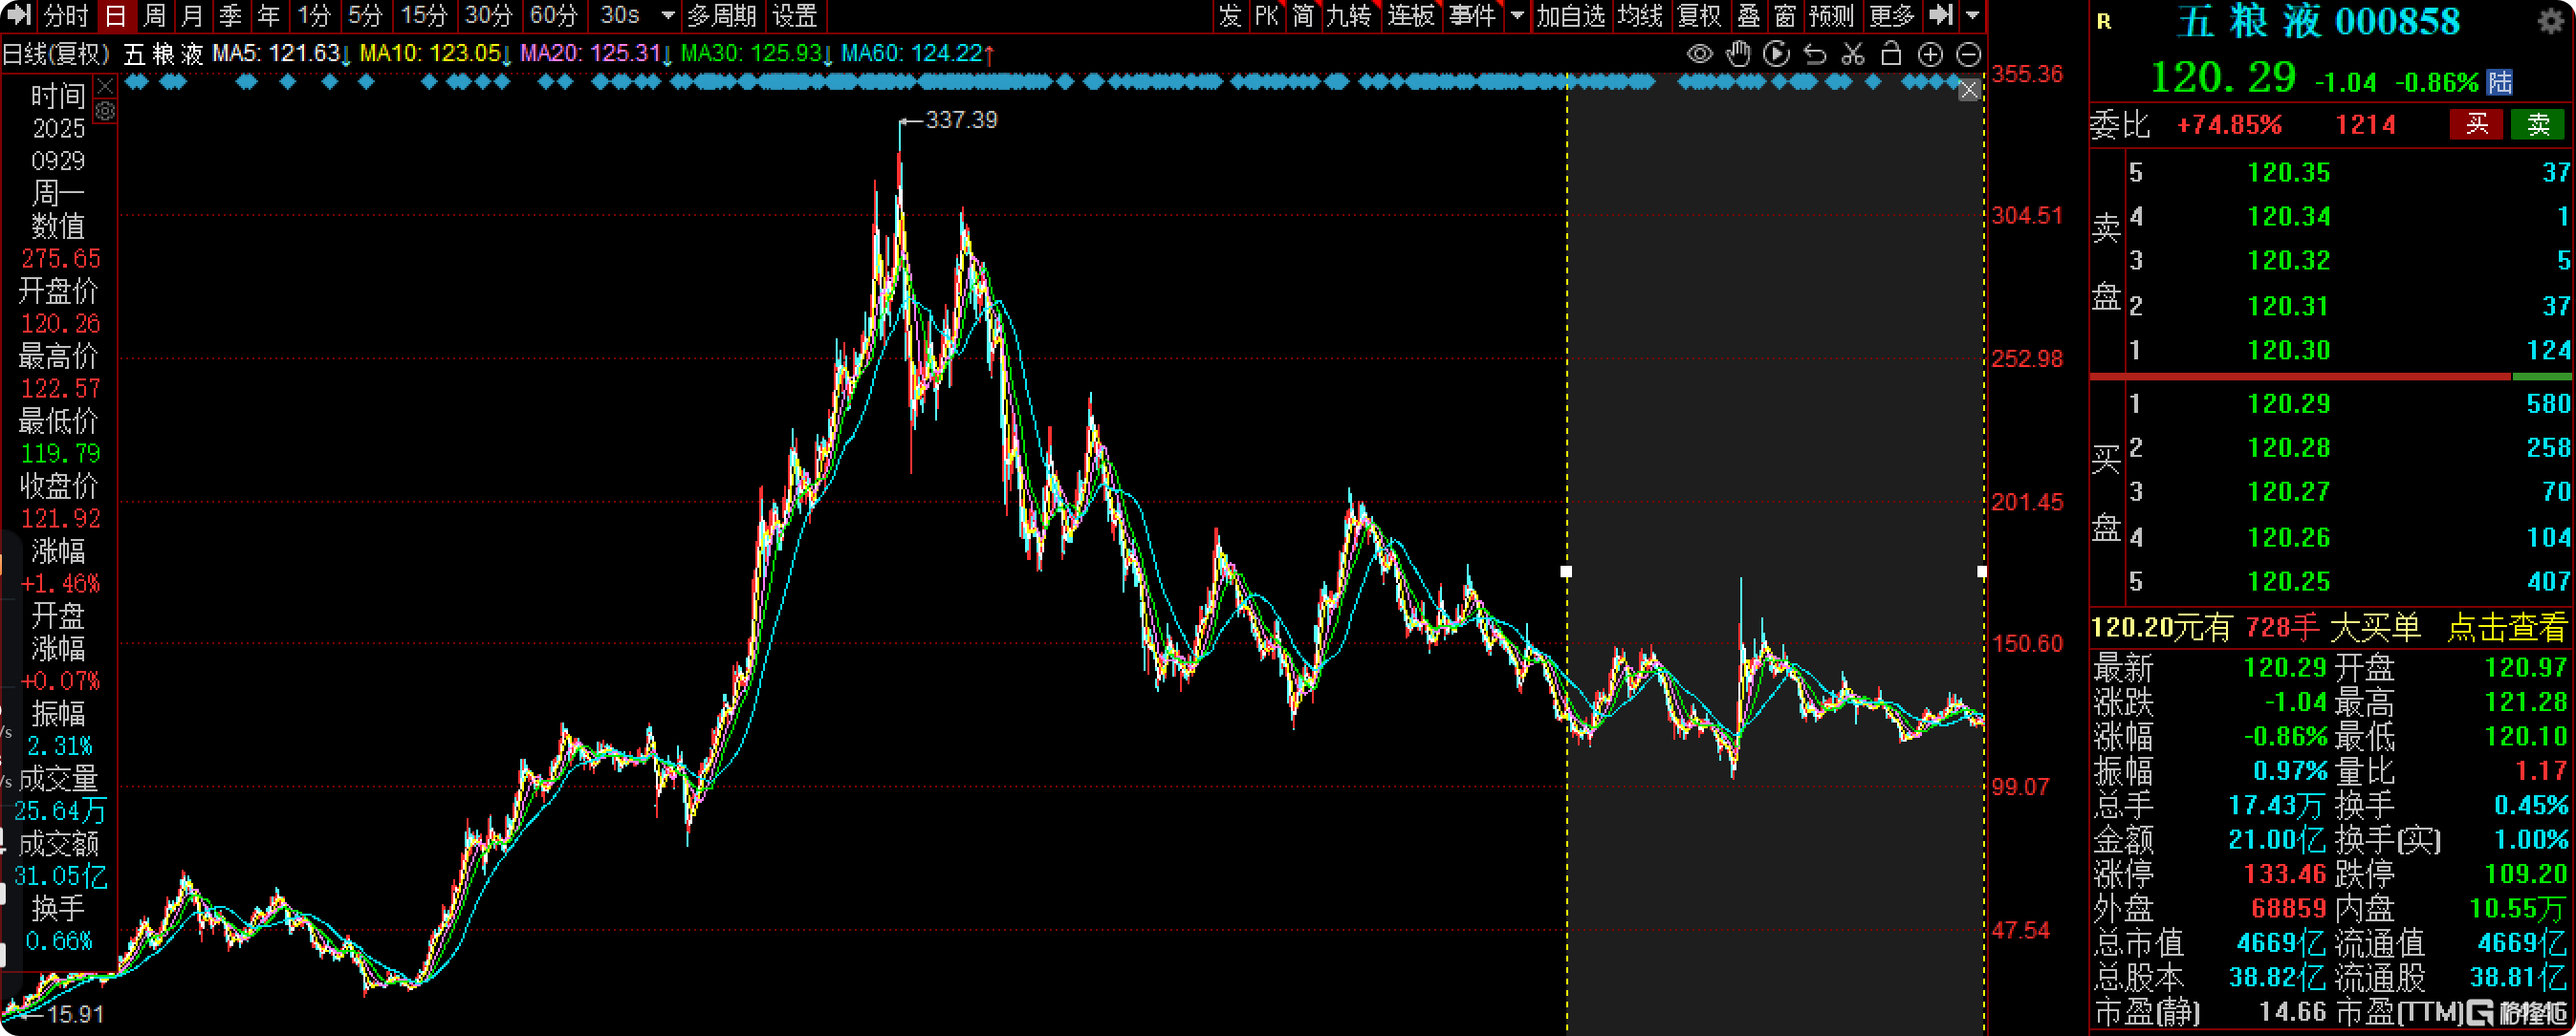Image resolution: width=2576 pixels, height=1036 pixels.
Task: Click the replay playback circle icon
Action: coord(1776,54)
